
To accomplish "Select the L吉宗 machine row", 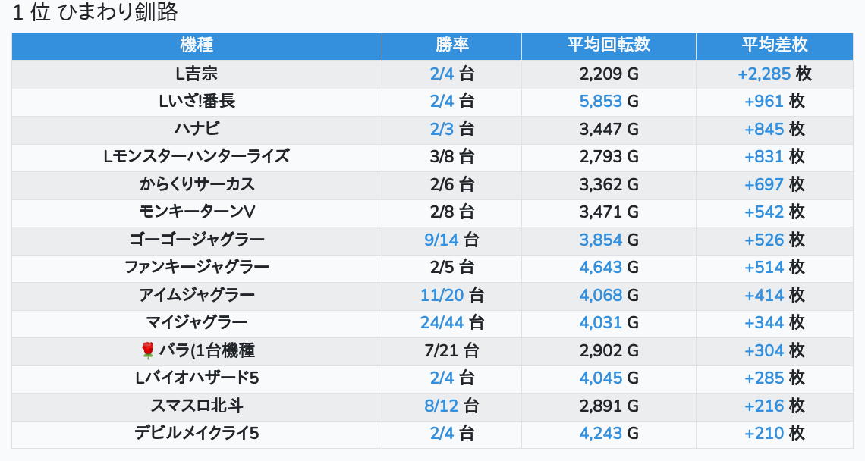I will click(x=432, y=74).
